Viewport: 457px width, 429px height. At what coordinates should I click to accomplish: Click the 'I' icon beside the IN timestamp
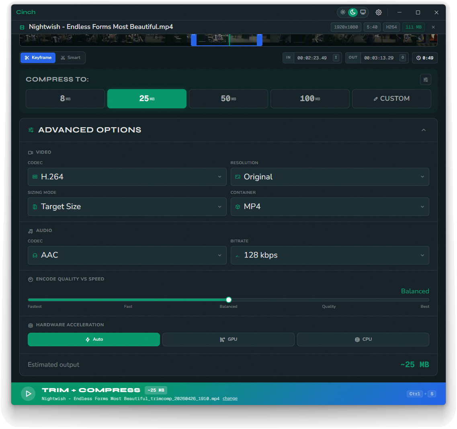(336, 58)
